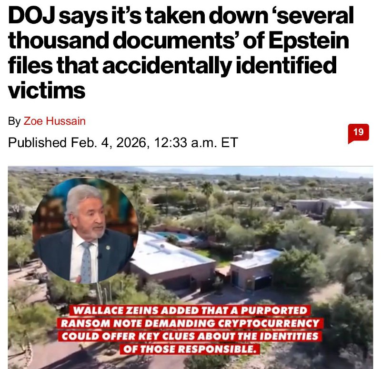This screenshot has height=369, width=381.
Task: Click caption line 'Could offer key clues'
Action: click(x=190, y=336)
